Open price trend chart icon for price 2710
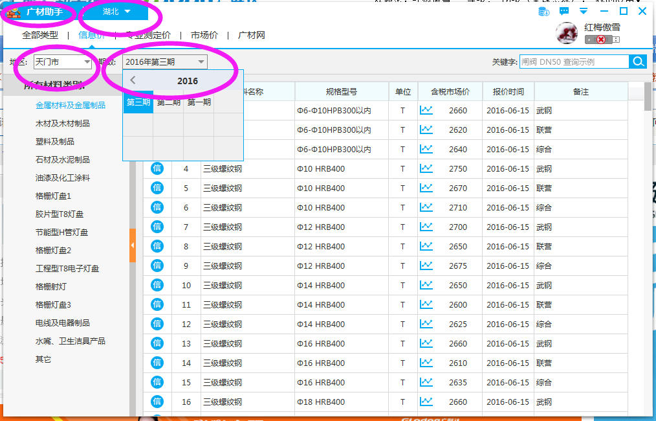 [x=426, y=207]
